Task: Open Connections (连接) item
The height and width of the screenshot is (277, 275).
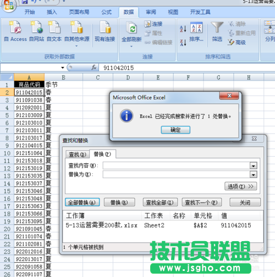Action: point(153,24)
